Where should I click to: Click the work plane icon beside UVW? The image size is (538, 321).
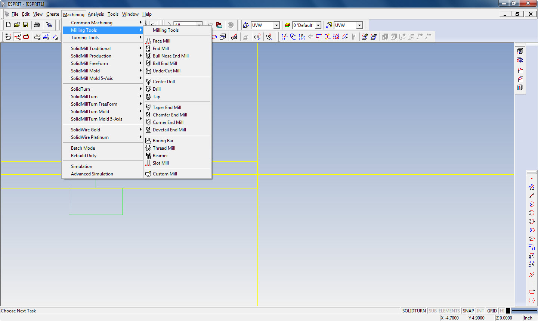click(246, 25)
